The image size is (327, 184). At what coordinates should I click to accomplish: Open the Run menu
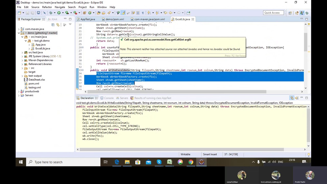coord(92,7)
